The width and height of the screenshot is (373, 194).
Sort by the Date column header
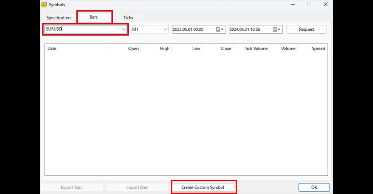coord(78,48)
